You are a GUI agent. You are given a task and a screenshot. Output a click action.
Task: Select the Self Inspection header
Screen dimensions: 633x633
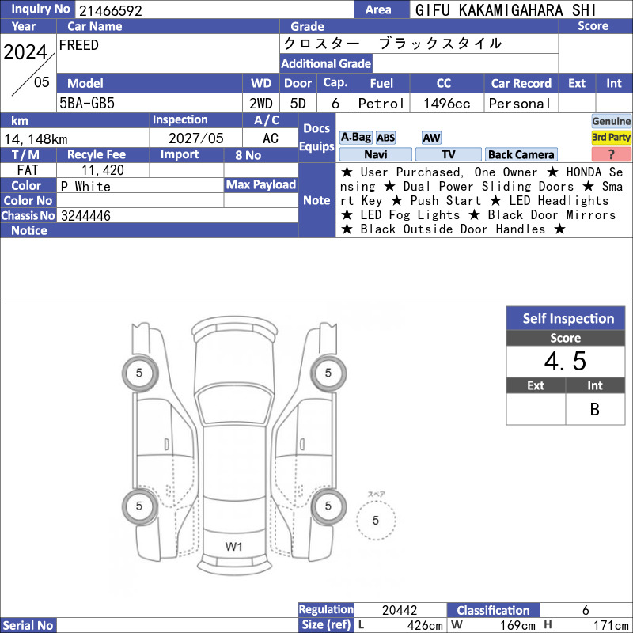click(x=566, y=318)
